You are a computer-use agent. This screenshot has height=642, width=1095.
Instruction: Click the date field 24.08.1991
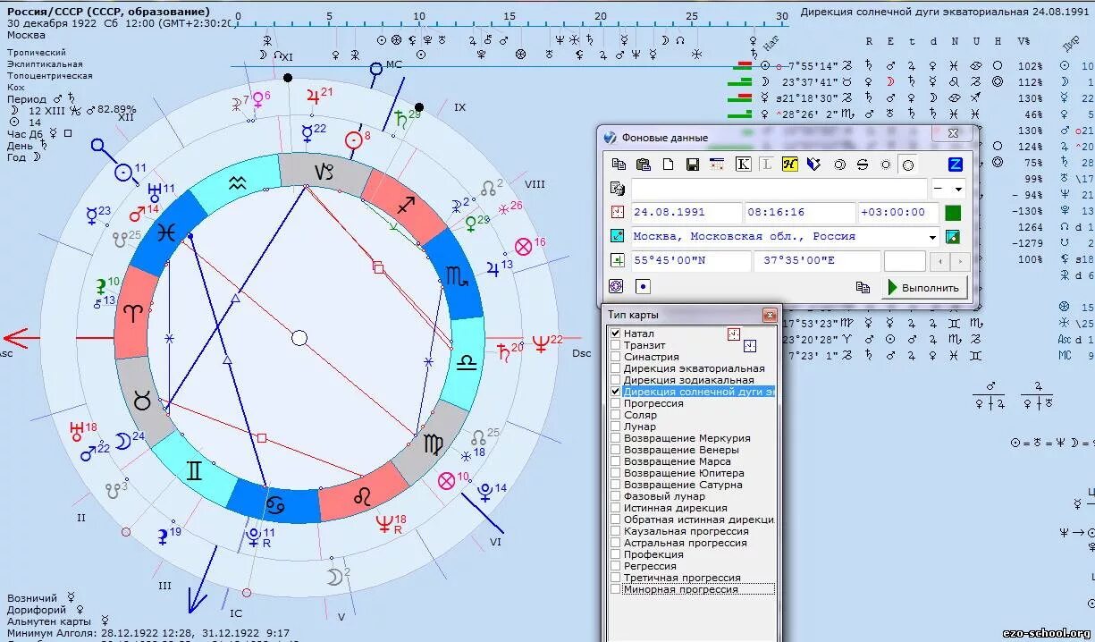coord(686,213)
